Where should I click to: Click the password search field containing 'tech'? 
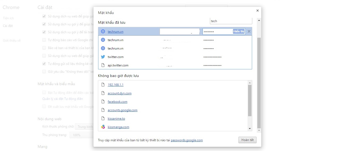[231, 21]
